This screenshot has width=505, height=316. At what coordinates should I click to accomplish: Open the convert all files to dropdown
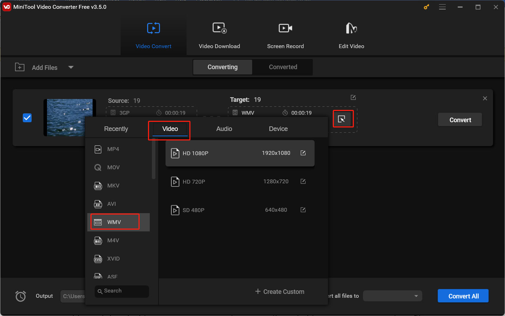click(392, 296)
